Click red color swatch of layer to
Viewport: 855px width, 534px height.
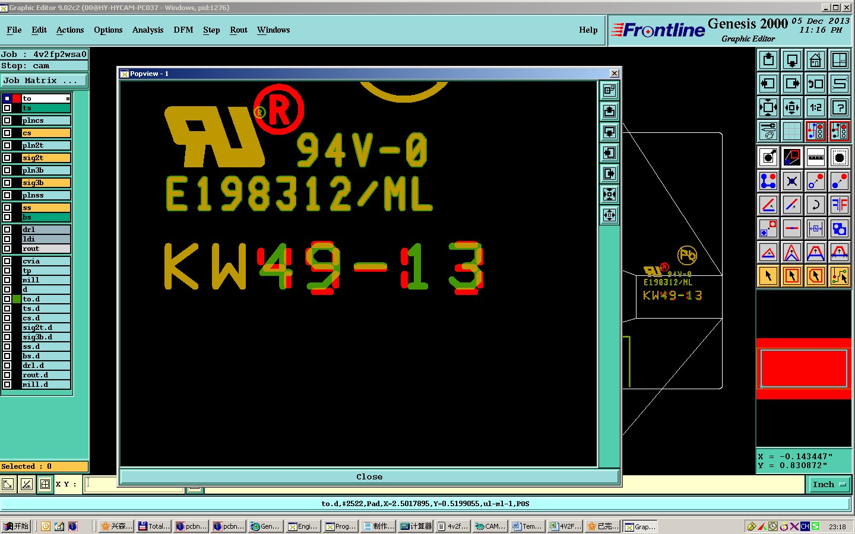pyautogui.click(x=17, y=98)
